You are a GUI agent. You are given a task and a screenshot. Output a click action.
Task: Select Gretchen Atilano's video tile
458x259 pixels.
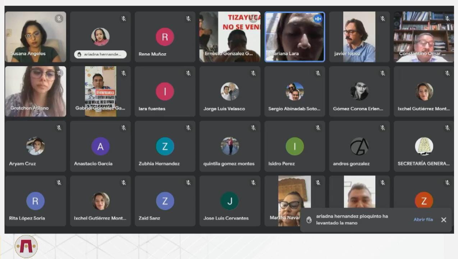coord(35,91)
